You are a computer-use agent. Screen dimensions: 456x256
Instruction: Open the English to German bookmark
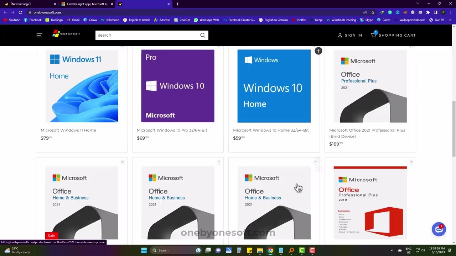tap(273, 20)
